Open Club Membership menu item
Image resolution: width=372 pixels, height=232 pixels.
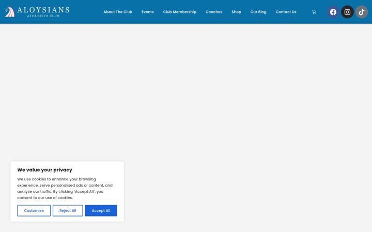coord(180,12)
